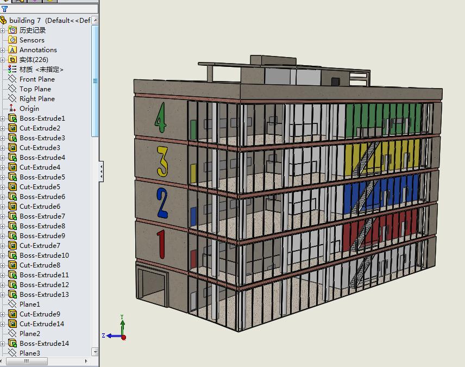Viewport: 465px width, 367px height.
Task: Expand the Cut-Extrude9 feature node
Action: [3, 314]
